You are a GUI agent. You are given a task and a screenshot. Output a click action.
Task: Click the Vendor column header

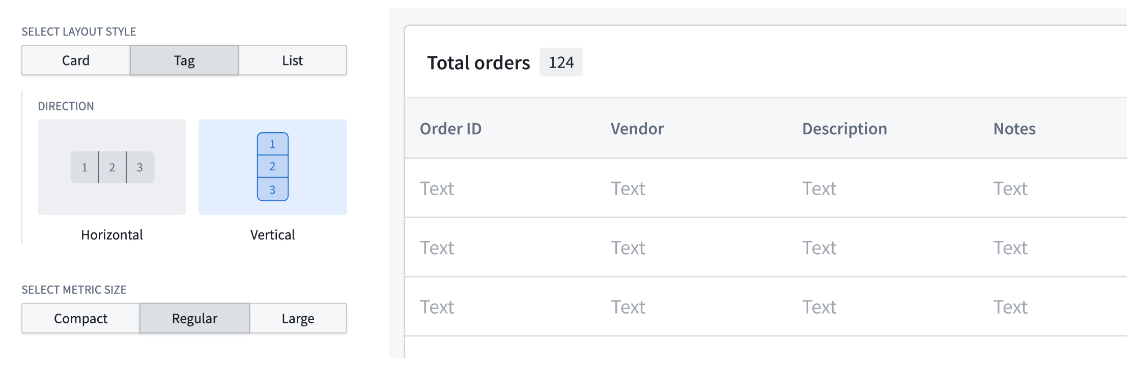point(637,129)
